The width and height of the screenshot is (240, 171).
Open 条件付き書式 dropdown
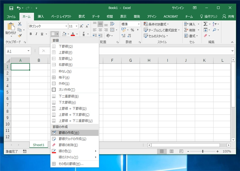156,24
